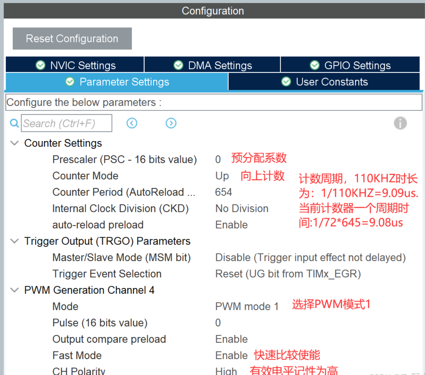Click the search magnifier icon
The width and height of the screenshot is (425, 375).
pyautogui.click(x=14, y=123)
